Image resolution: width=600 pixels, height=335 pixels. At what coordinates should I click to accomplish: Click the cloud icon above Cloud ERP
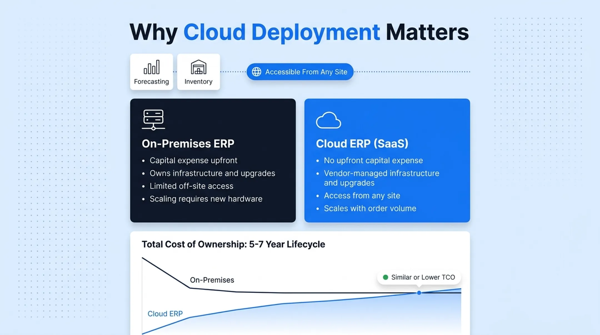point(328,120)
